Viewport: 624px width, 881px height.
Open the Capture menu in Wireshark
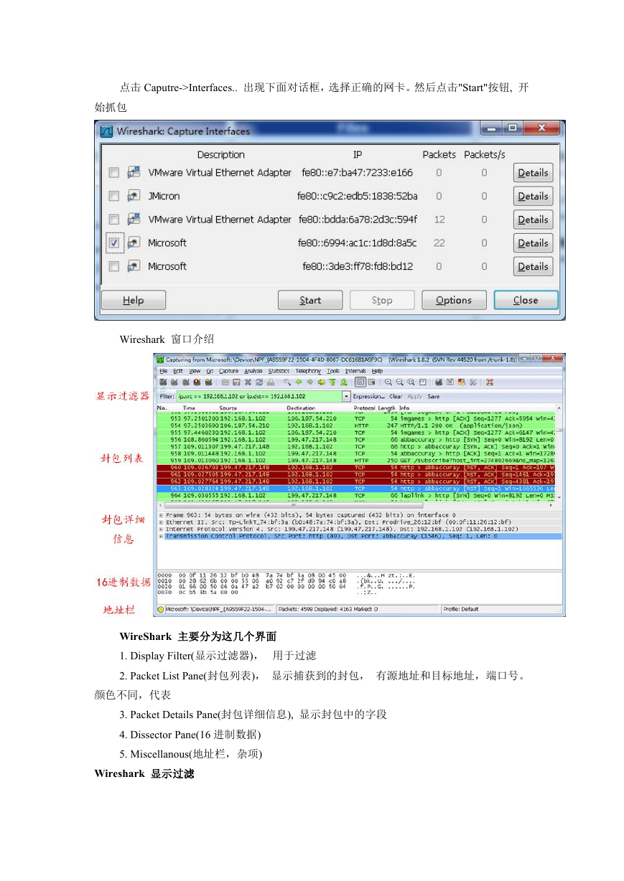click(228, 371)
